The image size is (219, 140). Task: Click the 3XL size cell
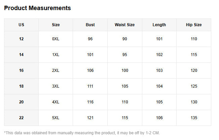[x=56, y=86]
